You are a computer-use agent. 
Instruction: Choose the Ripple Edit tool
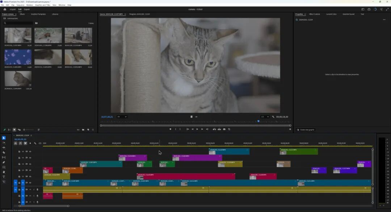pyautogui.click(x=4, y=148)
